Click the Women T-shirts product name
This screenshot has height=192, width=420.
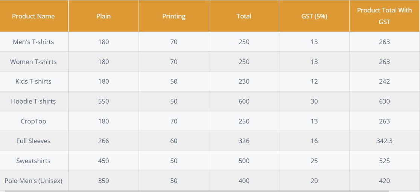tap(33, 62)
